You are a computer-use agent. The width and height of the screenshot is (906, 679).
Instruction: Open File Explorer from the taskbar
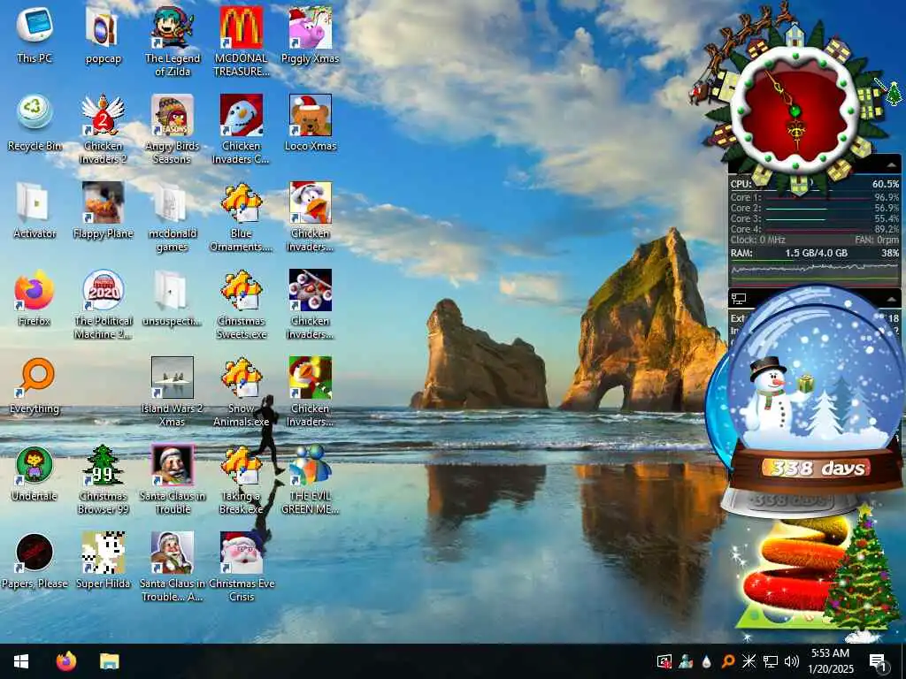pyautogui.click(x=109, y=661)
